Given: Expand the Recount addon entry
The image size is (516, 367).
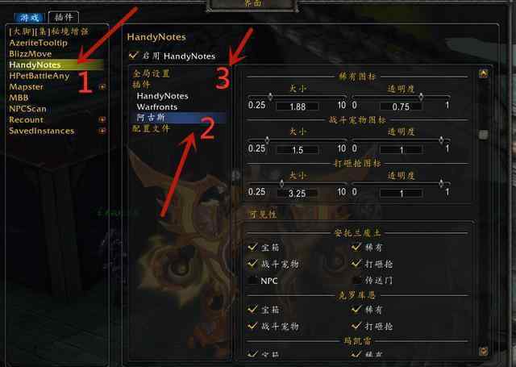Looking at the screenshot, I should click(x=102, y=119).
